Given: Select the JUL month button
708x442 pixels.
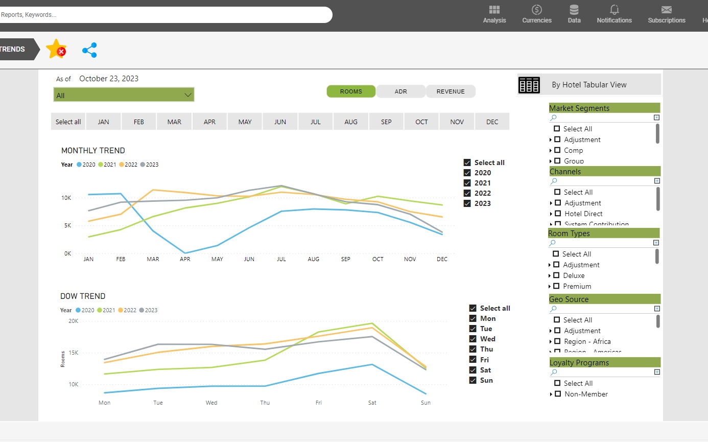Looking at the screenshot, I should (x=316, y=122).
